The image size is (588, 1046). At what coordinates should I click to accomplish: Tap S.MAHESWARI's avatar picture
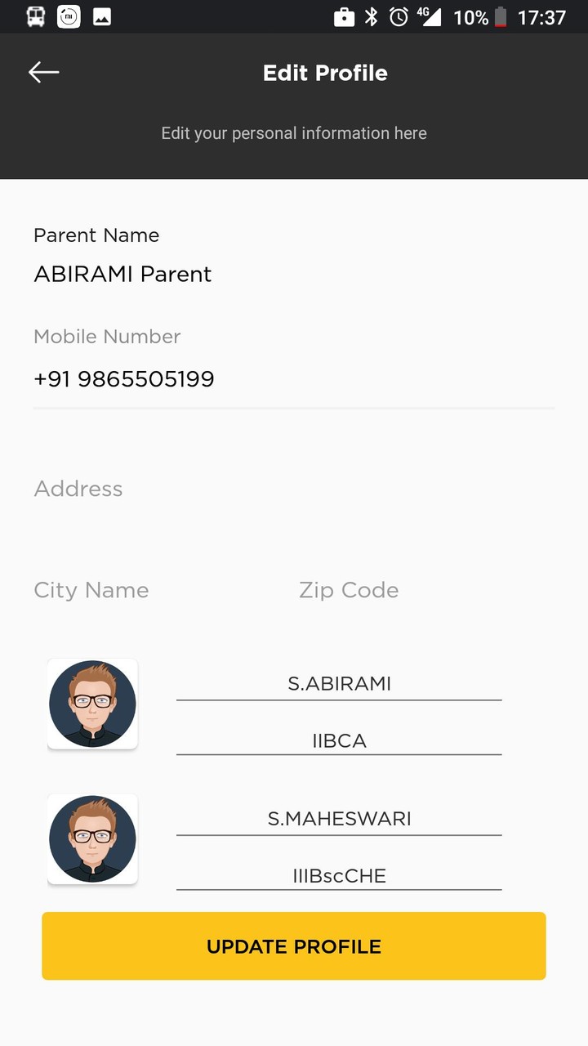pos(92,838)
